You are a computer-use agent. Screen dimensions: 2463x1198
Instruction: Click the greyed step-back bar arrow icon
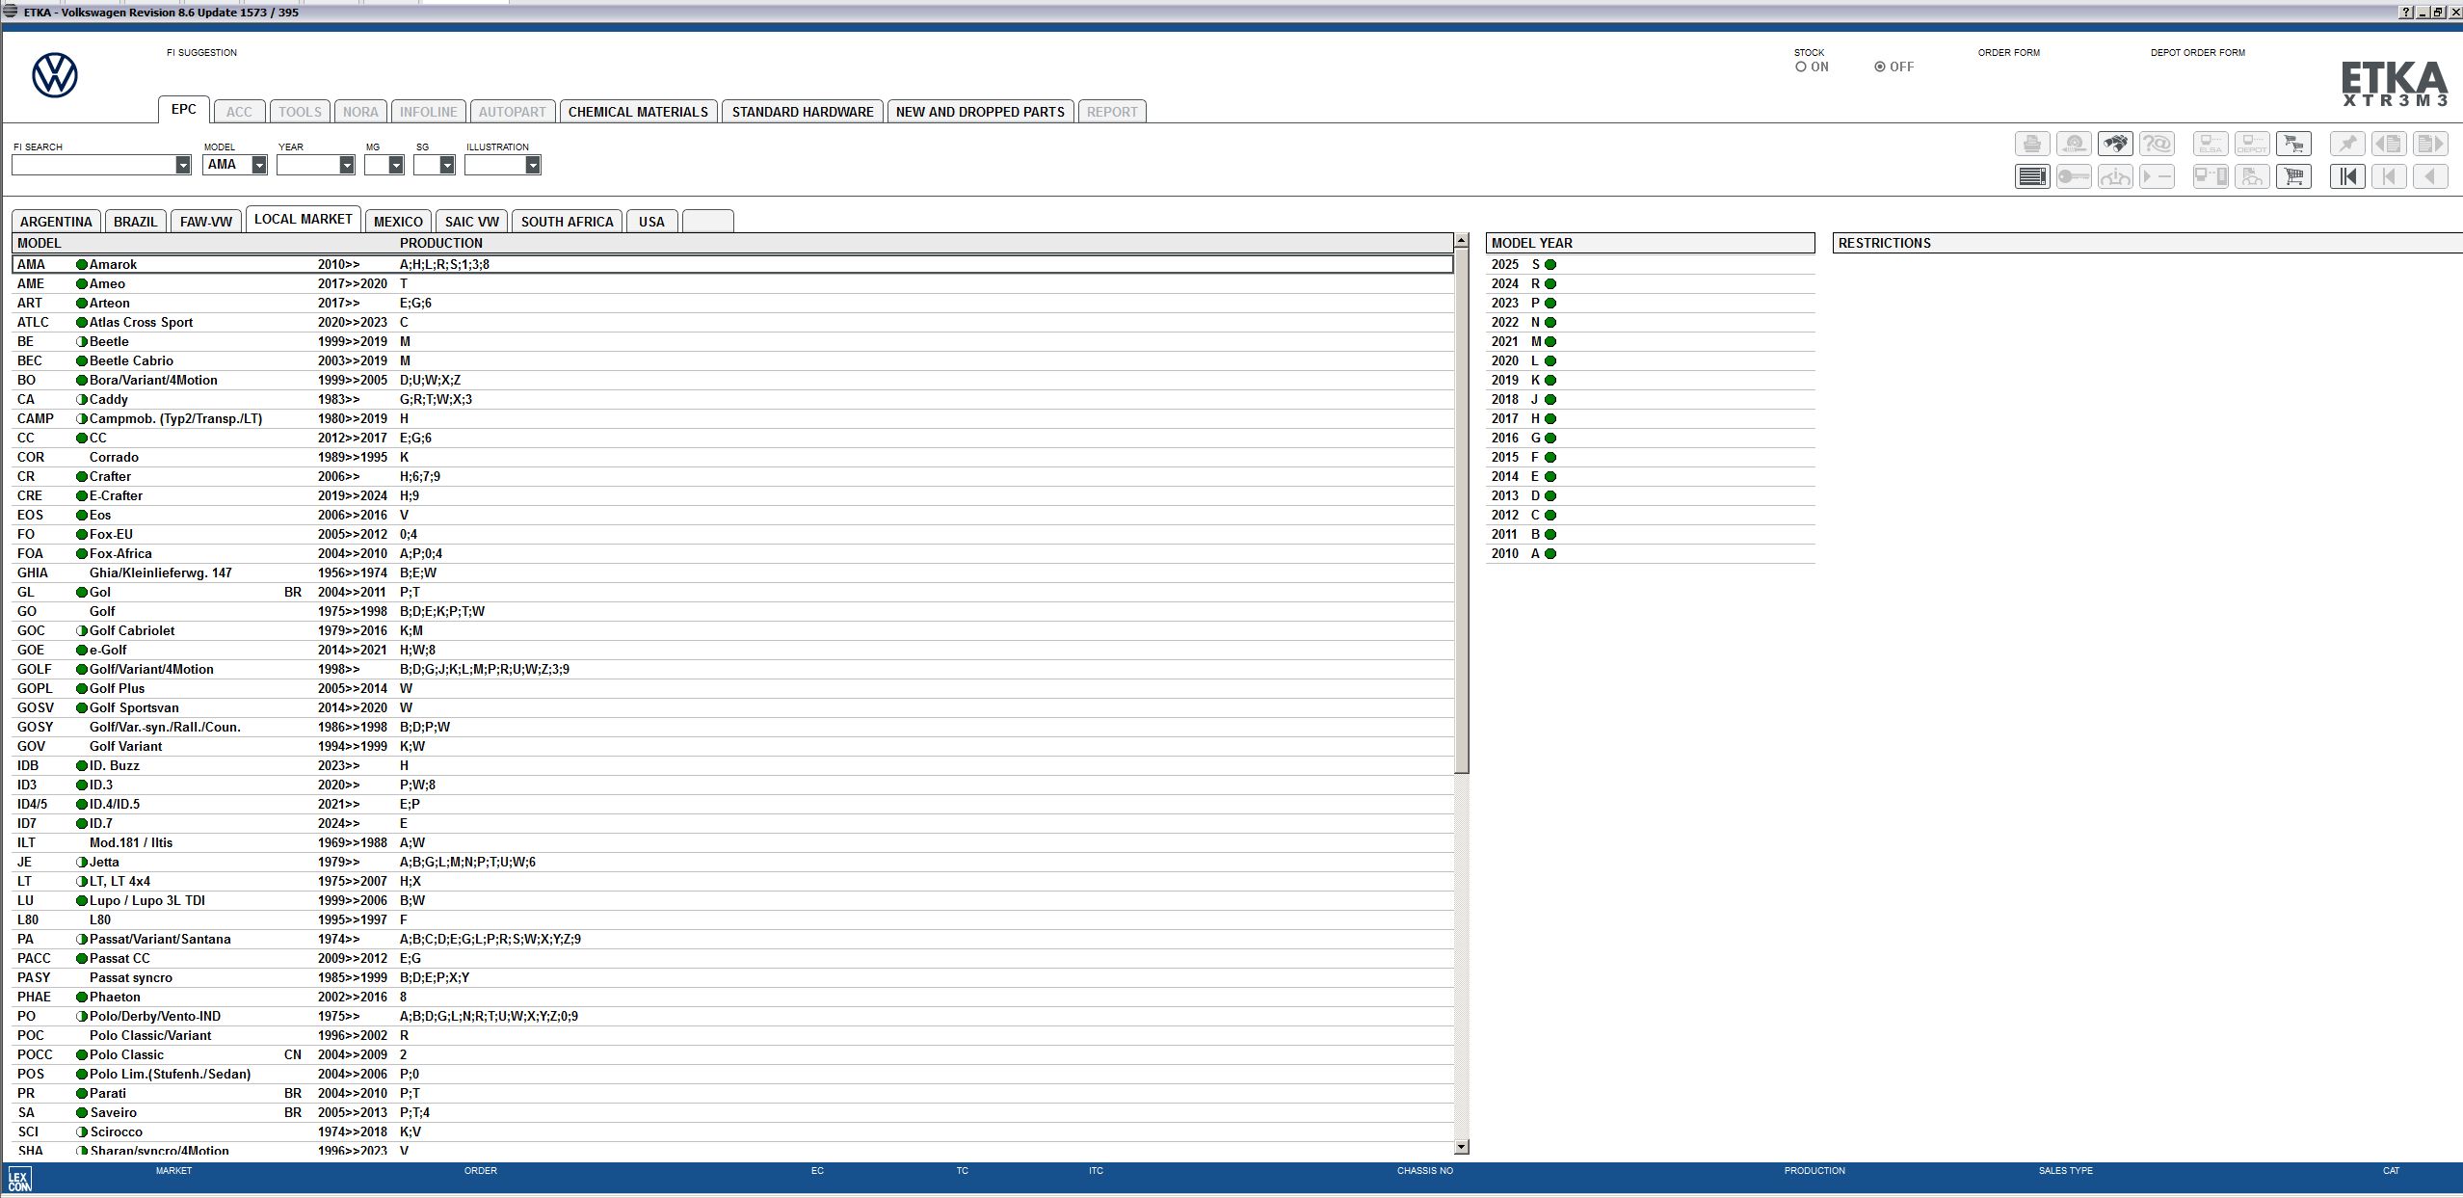pyautogui.click(x=2389, y=176)
